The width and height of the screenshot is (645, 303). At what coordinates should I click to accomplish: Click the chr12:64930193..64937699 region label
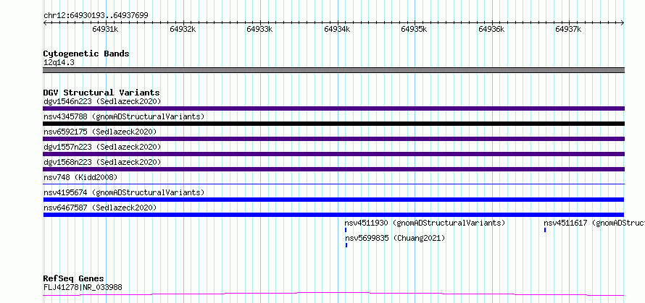coord(96,16)
